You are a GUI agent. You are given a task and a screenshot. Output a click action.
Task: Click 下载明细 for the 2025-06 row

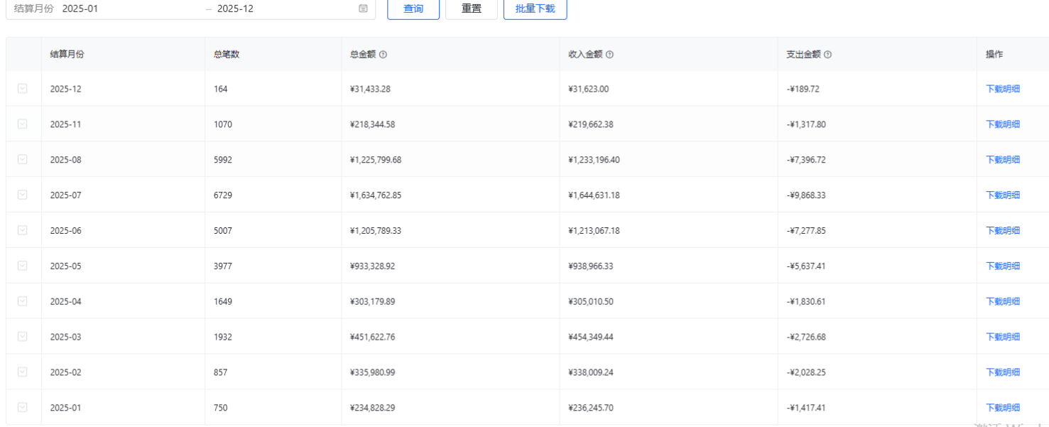(x=1003, y=230)
